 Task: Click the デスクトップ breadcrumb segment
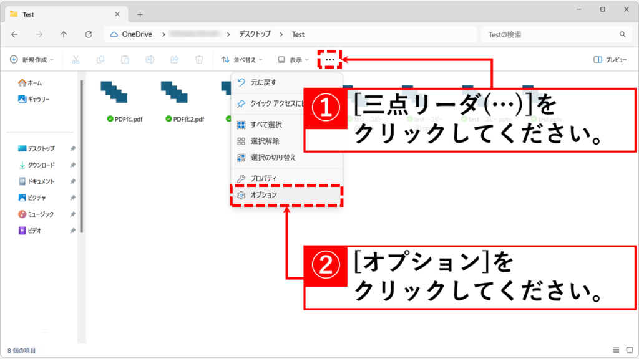pos(255,35)
